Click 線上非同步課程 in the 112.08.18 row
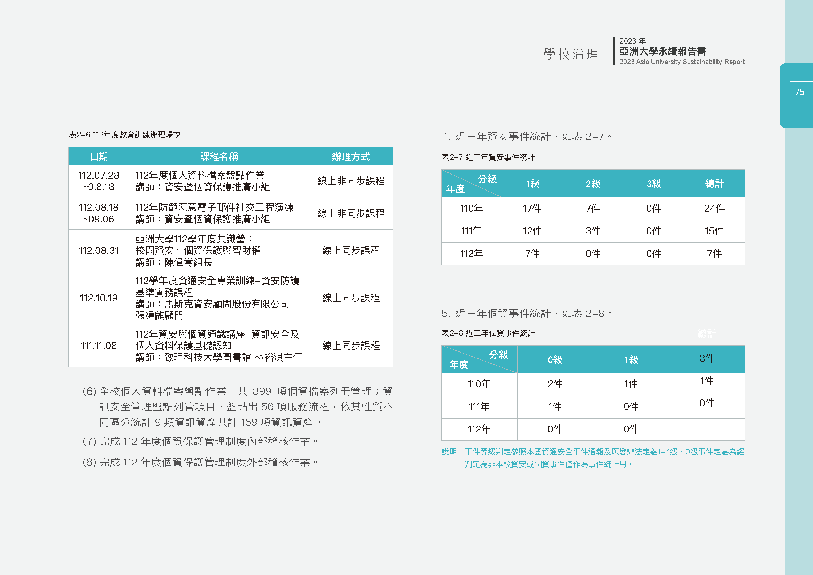The width and height of the screenshot is (813, 575). click(x=351, y=213)
